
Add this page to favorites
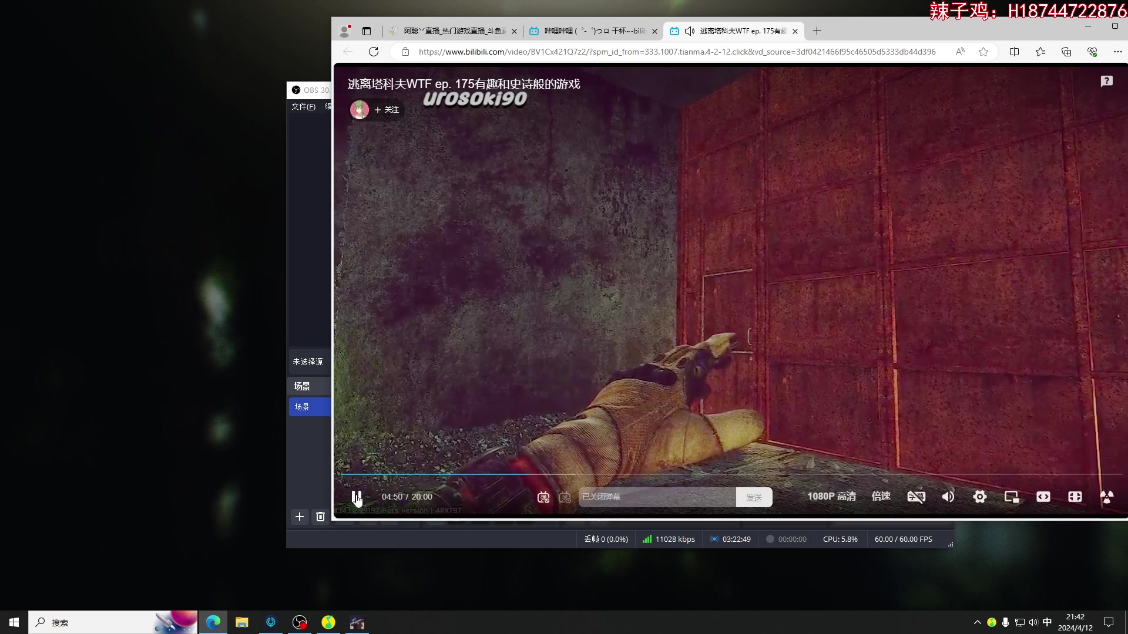pos(983,52)
